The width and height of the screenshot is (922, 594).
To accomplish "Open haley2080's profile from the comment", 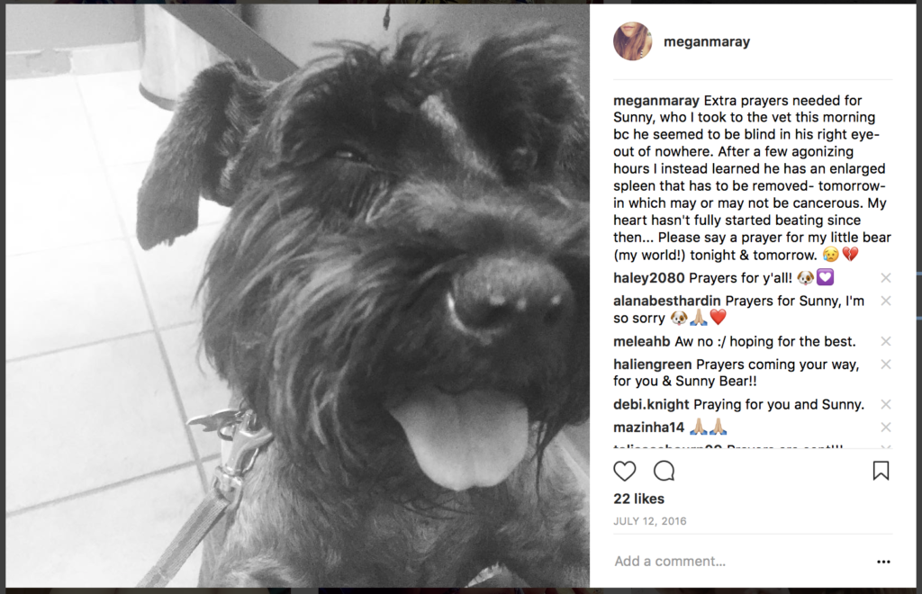I will coord(648,278).
